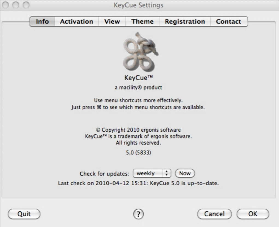The image size is (279, 227).
Task: Zoom the window with the third title bar button
Action: pos(26,5)
